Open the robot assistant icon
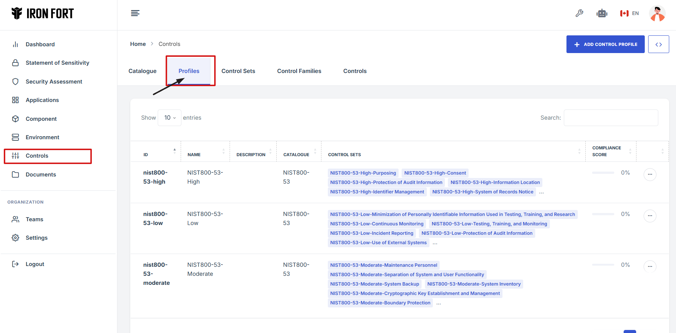This screenshot has height=333, width=676. 602,14
